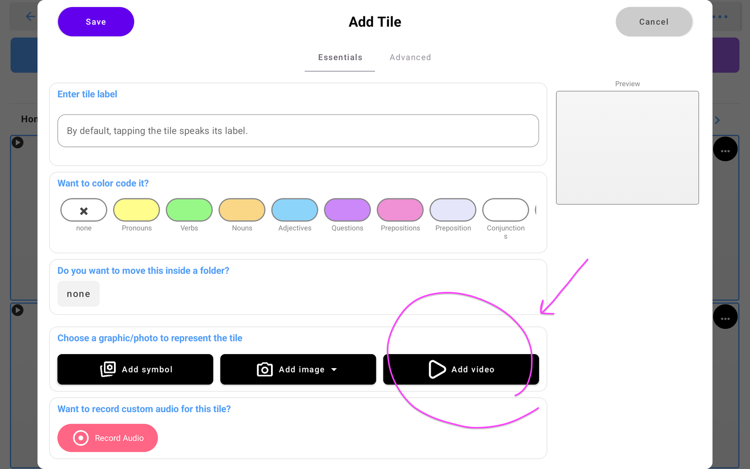Click the lower black three-dot tile options button
This screenshot has height=469, width=750.
click(725, 317)
